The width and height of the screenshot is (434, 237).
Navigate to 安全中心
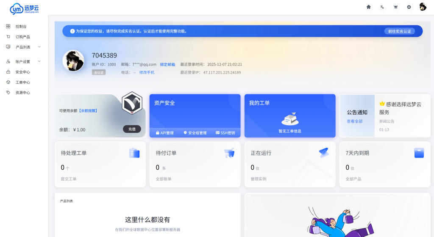click(23, 72)
